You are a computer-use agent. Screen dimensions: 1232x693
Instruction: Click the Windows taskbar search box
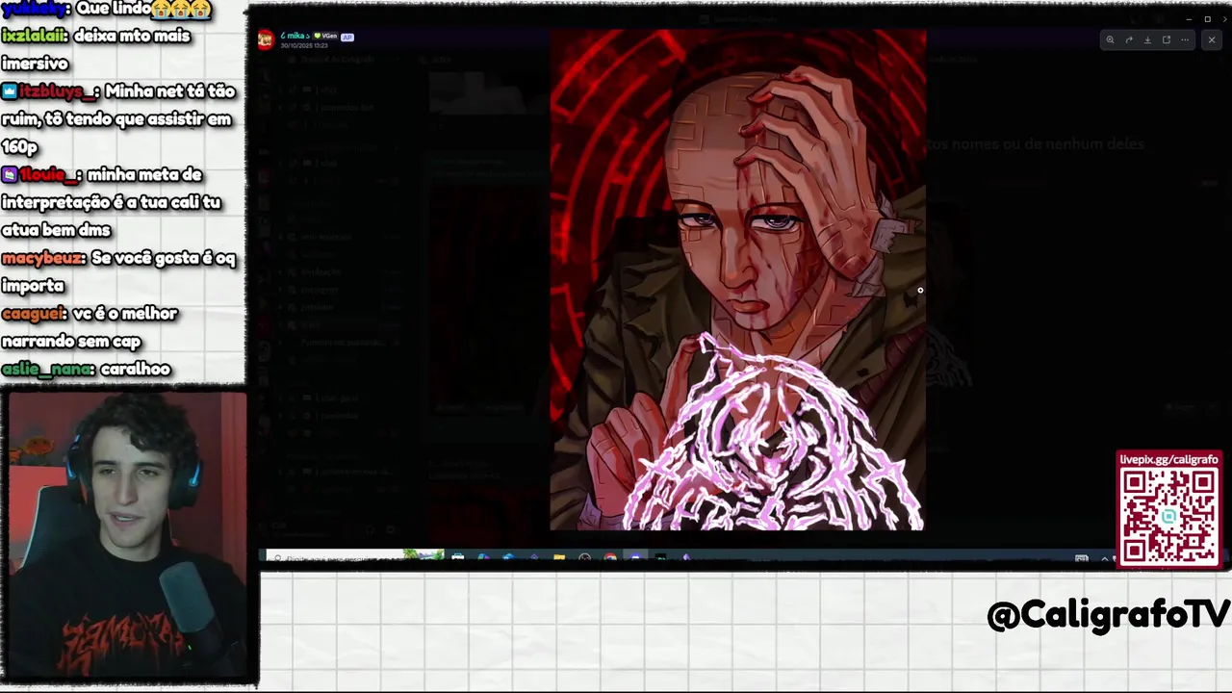(x=354, y=556)
